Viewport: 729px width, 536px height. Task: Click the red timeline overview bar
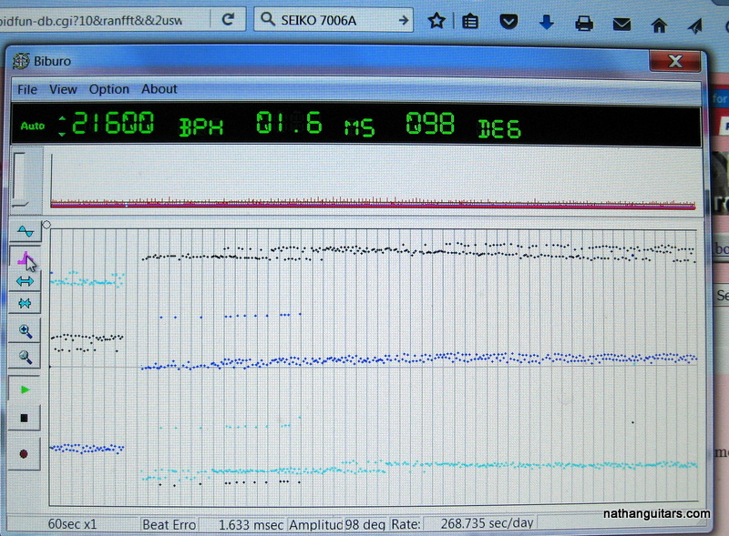tap(374, 205)
